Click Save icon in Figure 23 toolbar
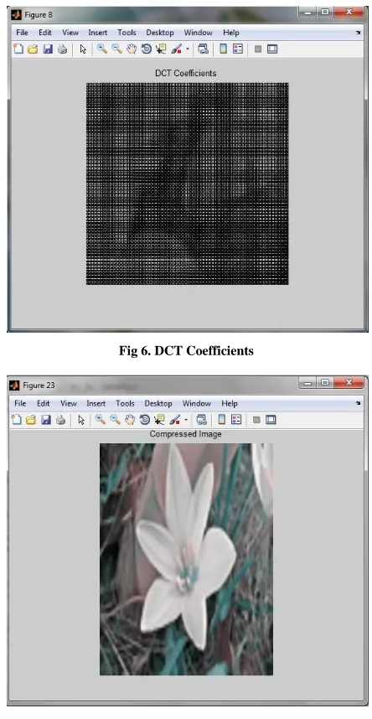The width and height of the screenshot is (372, 719). tap(46, 420)
